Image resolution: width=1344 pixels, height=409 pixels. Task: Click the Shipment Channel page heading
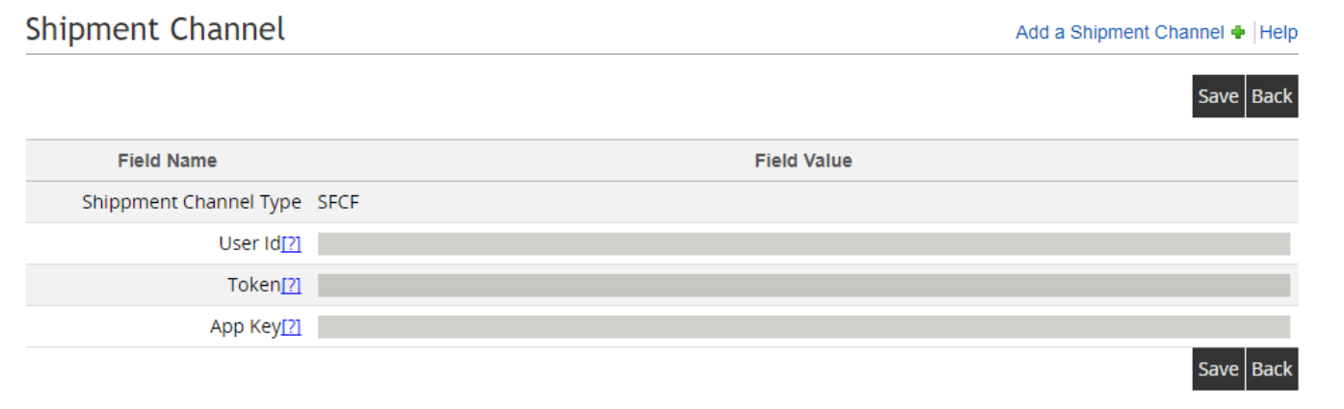[x=156, y=30]
